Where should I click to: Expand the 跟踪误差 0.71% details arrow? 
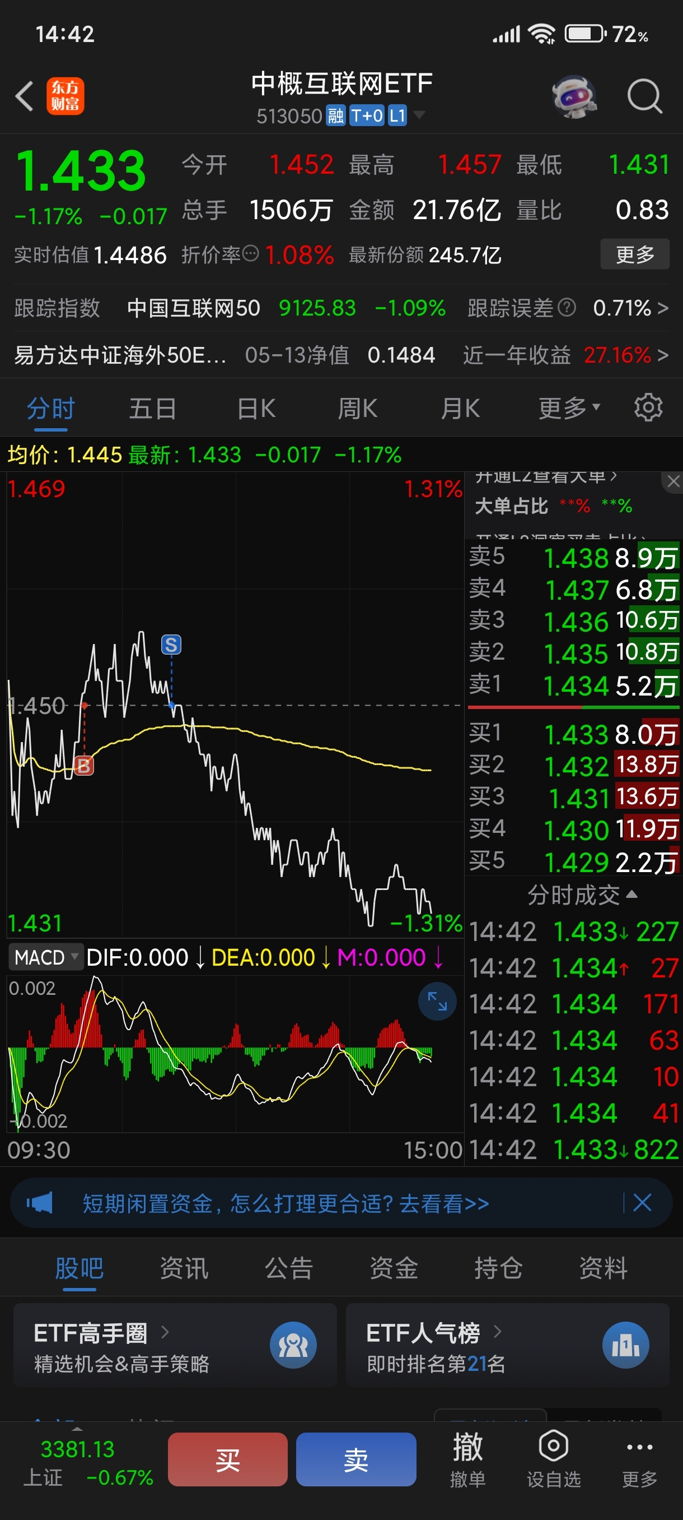coord(662,308)
